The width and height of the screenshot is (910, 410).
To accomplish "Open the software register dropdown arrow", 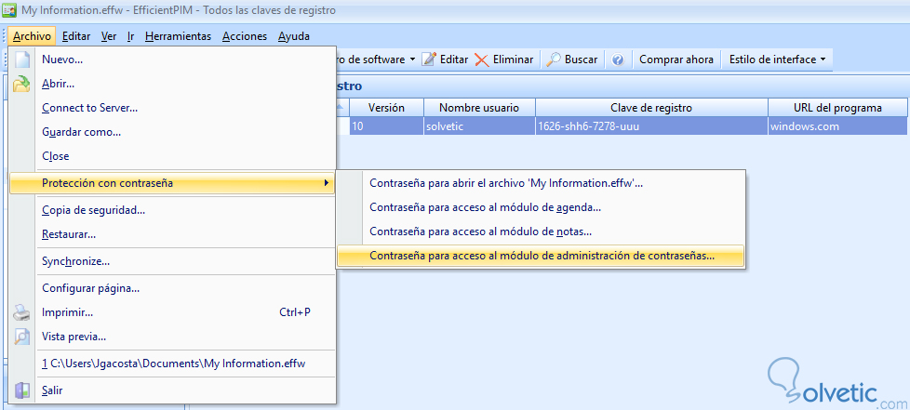I will (411, 60).
